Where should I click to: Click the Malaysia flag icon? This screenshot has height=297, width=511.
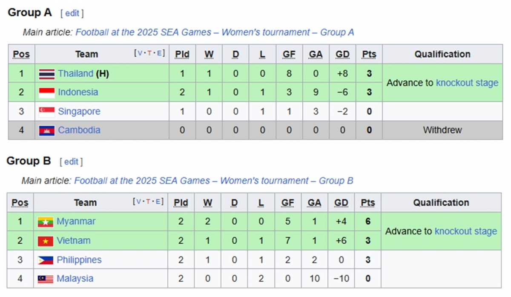[x=46, y=279]
